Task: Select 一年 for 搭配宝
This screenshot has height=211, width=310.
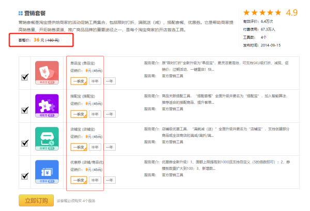Action: [110, 114]
